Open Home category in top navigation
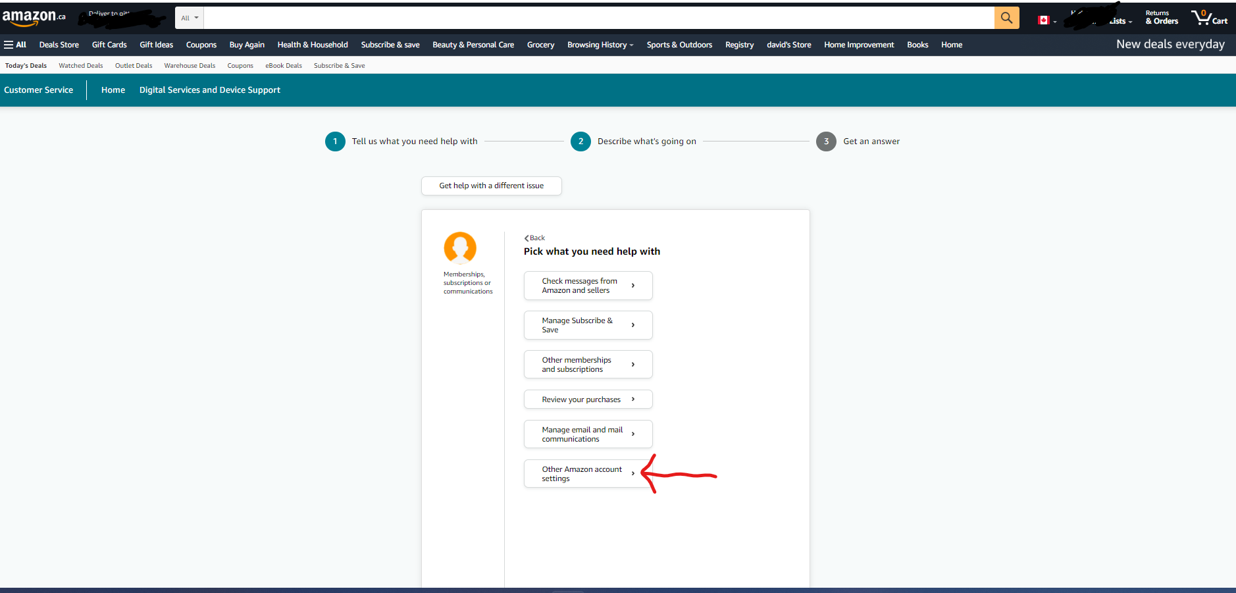 click(x=952, y=45)
